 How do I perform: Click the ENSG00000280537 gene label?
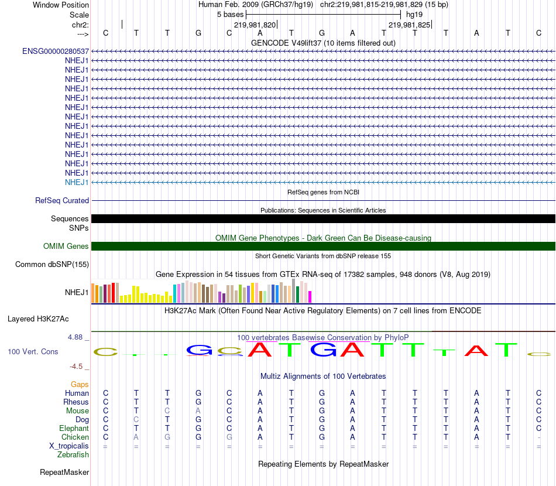pos(56,52)
